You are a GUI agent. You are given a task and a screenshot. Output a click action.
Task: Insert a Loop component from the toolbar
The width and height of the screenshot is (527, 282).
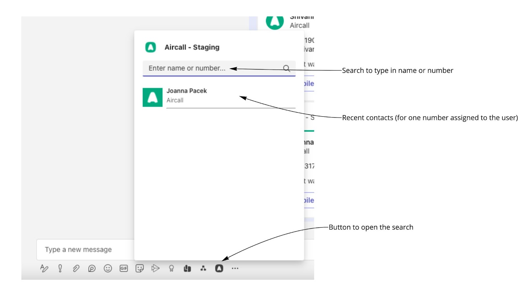tap(92, 268)
